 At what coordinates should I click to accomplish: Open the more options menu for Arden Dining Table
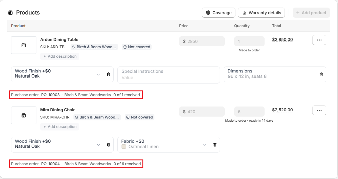(319, 40)
